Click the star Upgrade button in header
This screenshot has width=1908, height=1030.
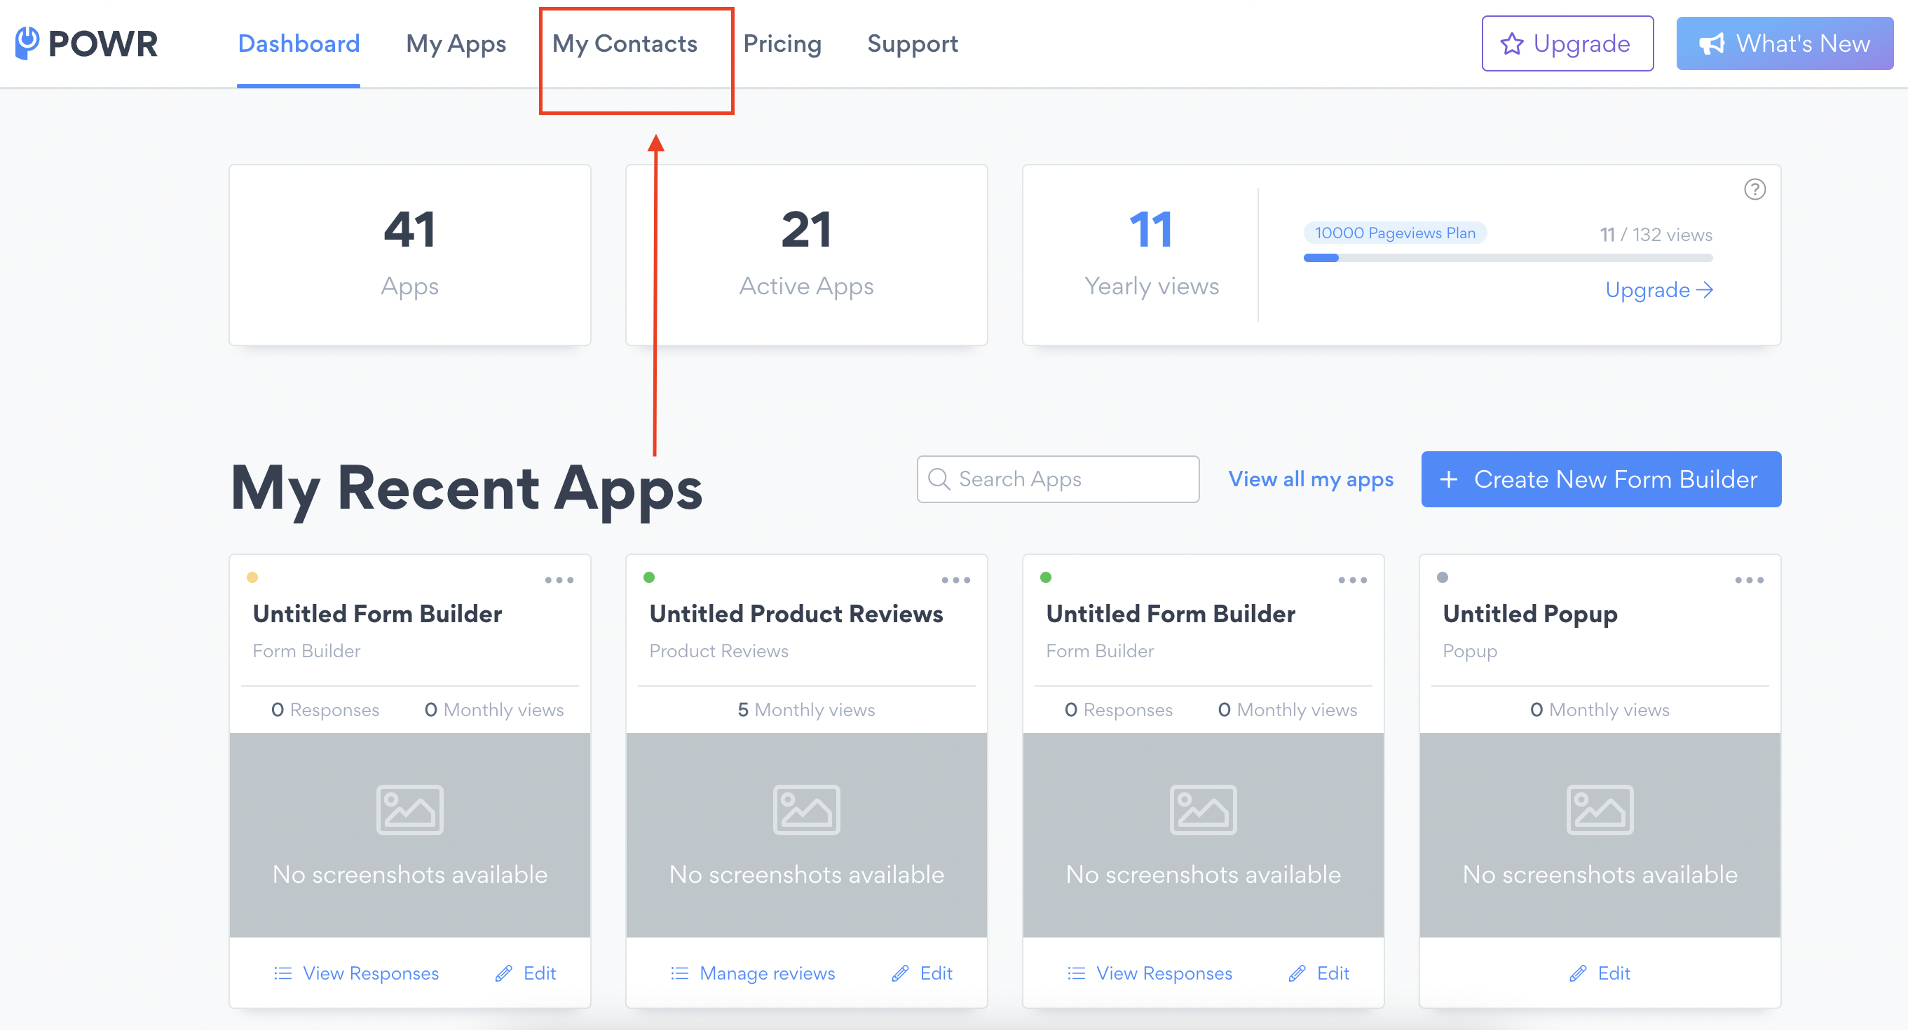pyautogui.click(x=1567, y=43)
